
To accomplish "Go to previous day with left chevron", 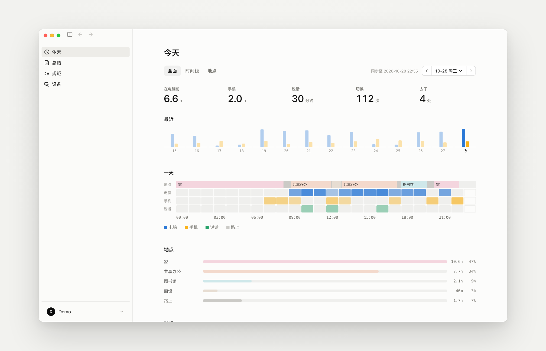I will click(x=427, y=71).
